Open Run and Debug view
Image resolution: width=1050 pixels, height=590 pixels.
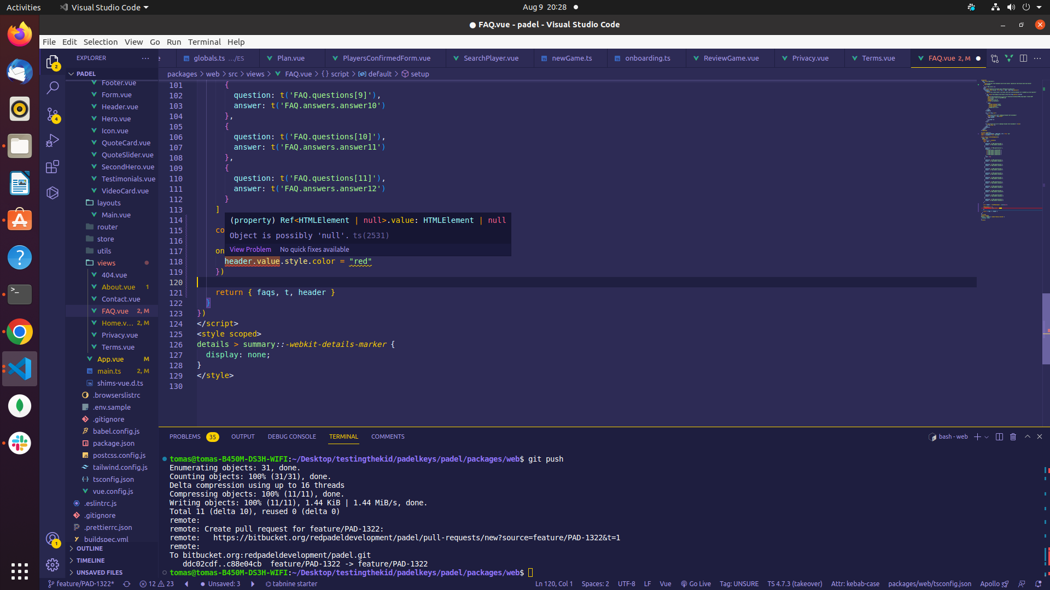click(52, 140)
